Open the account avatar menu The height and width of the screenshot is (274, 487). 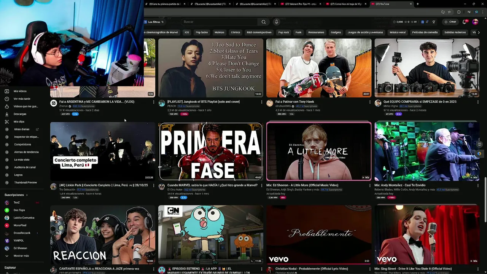point(475,22)
